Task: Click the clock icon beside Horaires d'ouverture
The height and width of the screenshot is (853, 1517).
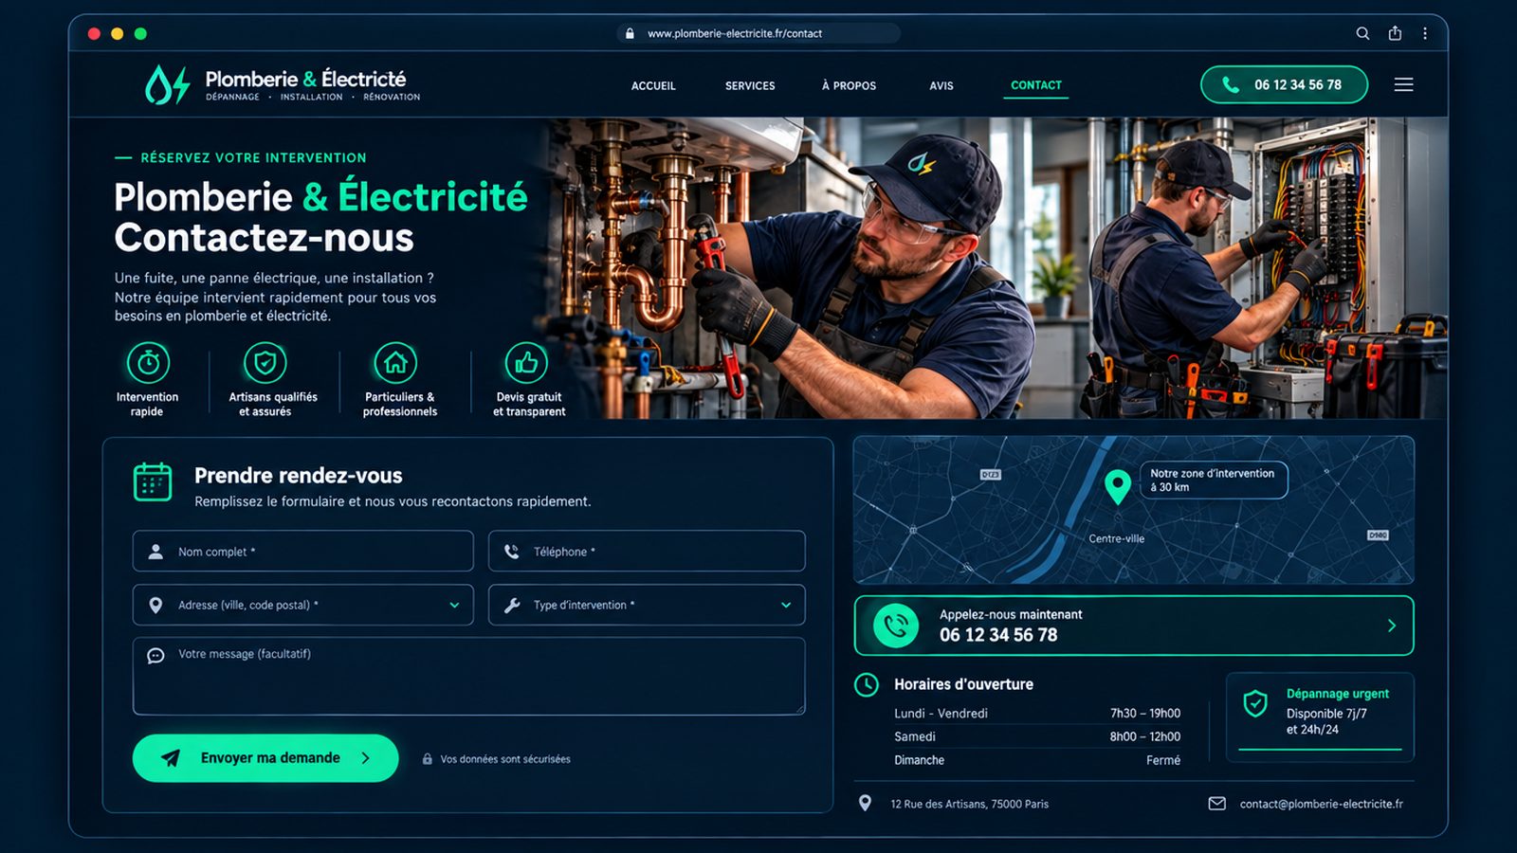Action: (867, 684)
